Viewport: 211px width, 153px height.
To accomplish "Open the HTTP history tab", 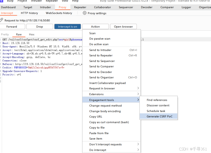I will (29, 13).
